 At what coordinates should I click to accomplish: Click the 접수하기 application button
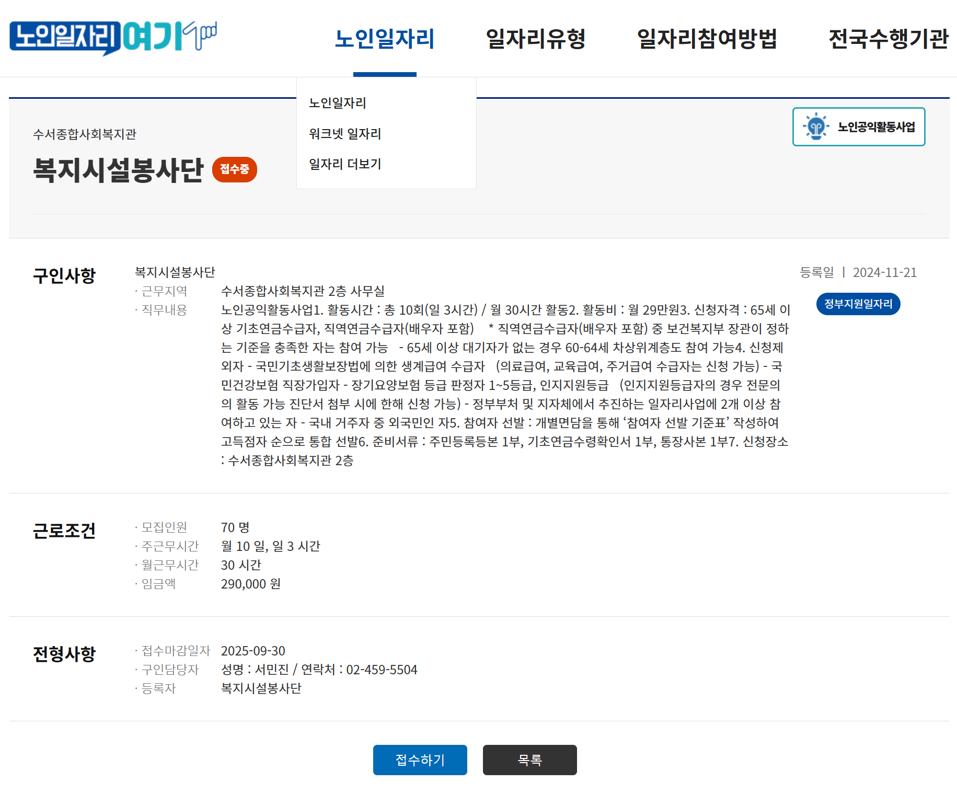tap(420, 760)
